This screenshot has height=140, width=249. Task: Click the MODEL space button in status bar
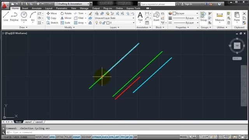coord(183,137)
